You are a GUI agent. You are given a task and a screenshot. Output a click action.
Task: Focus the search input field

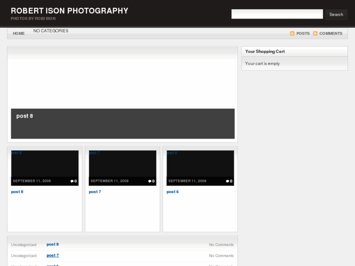(277, 14)
